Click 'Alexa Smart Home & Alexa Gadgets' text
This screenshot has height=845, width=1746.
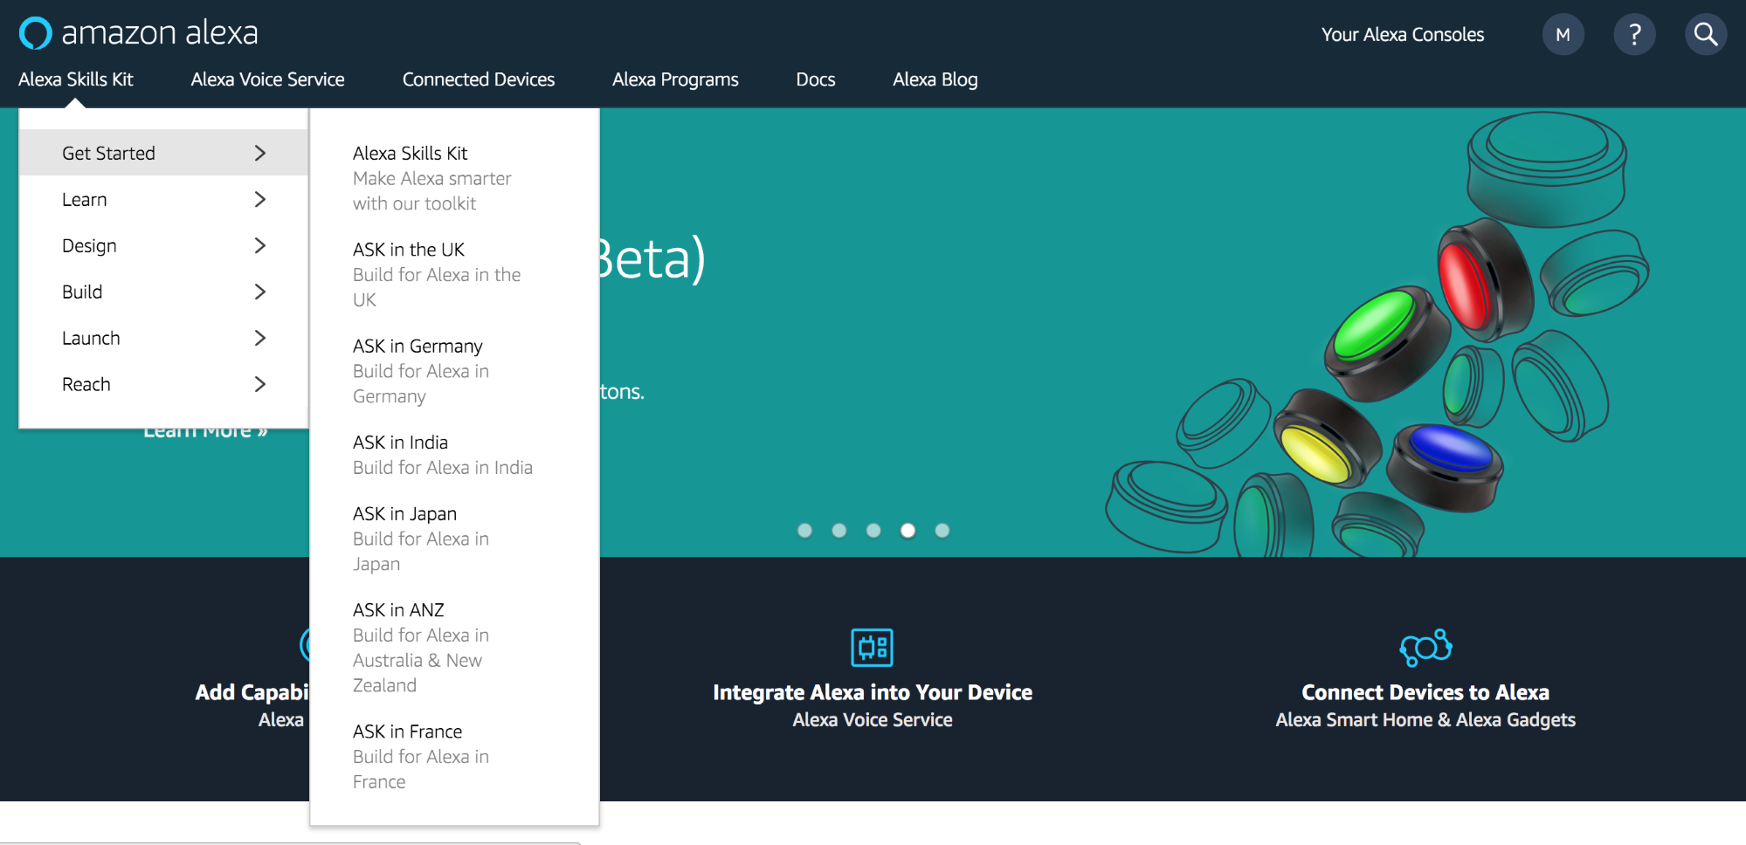pyautogui.click(x=1425, y=720)
